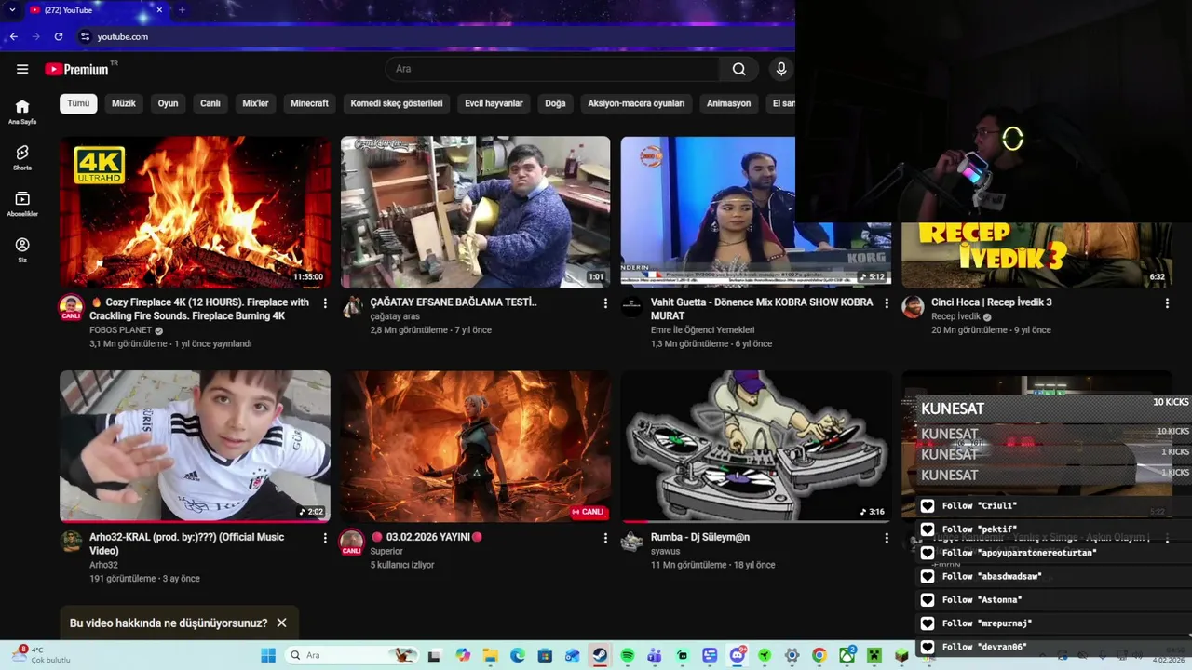This screenshot has height=670, width=1192.
Task: Open Emre ile Öğrenci Yemekleri channel link
Action: coord(702,330)
